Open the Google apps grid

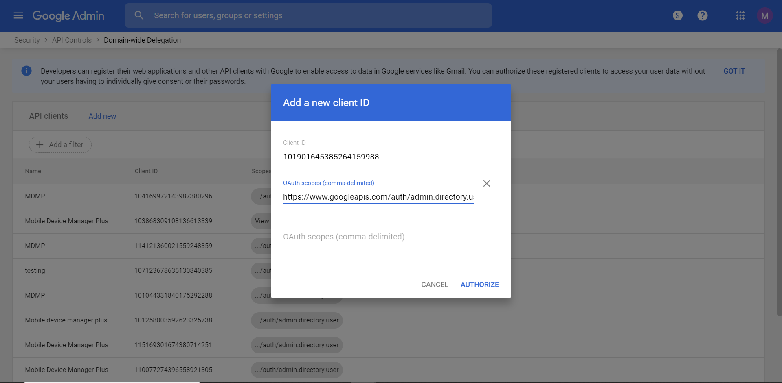pos(740,15)
